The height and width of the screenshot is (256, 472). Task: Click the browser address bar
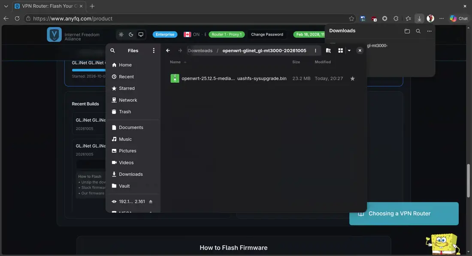pyautogui.click(x=190, y=18)
